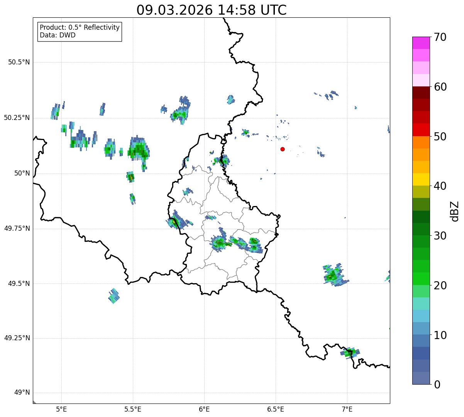Click the 6.5°E longitude label

[276, 409]
